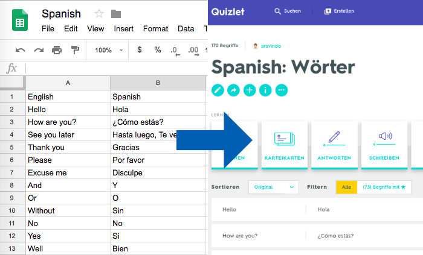Open the 100% zoom dropdown
Viewport: 423px width, 255px height.
(x=109, y=50)
